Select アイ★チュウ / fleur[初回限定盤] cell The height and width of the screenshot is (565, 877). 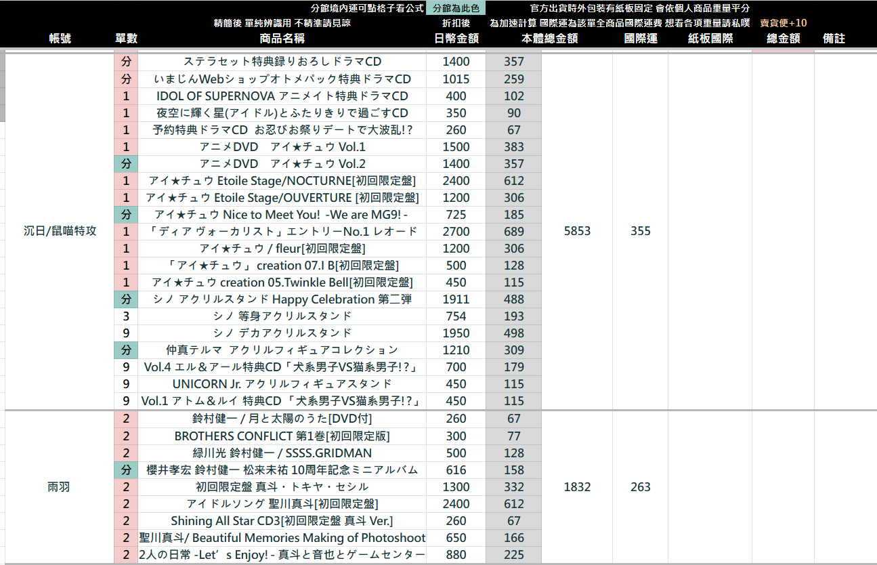pyautogui.click(x=282, y=249)
